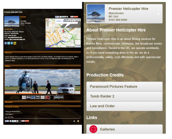This screenshot has width=172, height=139.
Task: Click the map zoom slider
Action: [48, 24]
